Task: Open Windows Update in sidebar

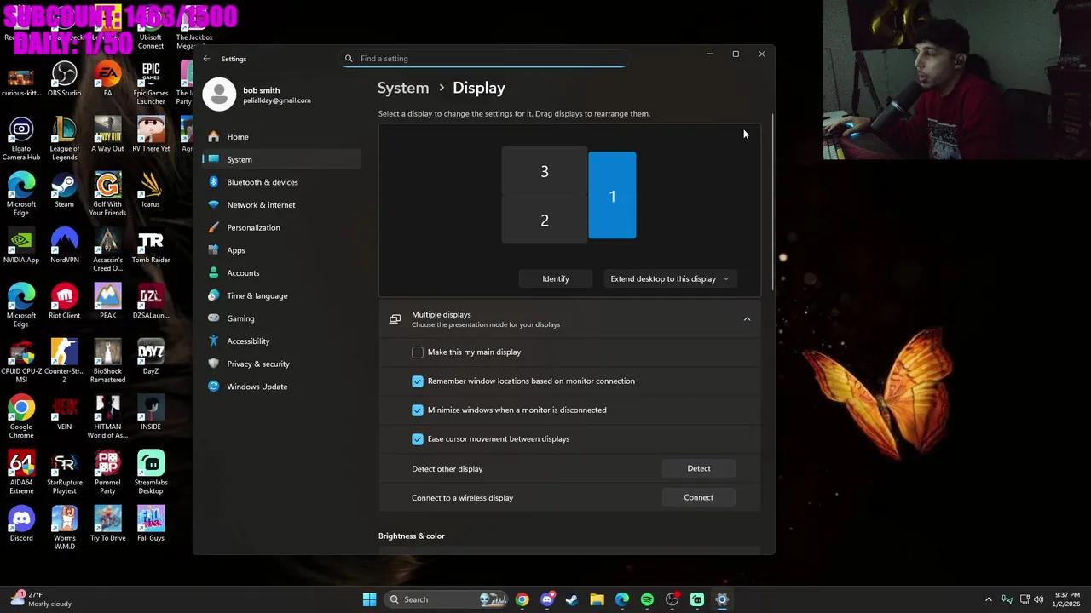Action: pos(282,387)
